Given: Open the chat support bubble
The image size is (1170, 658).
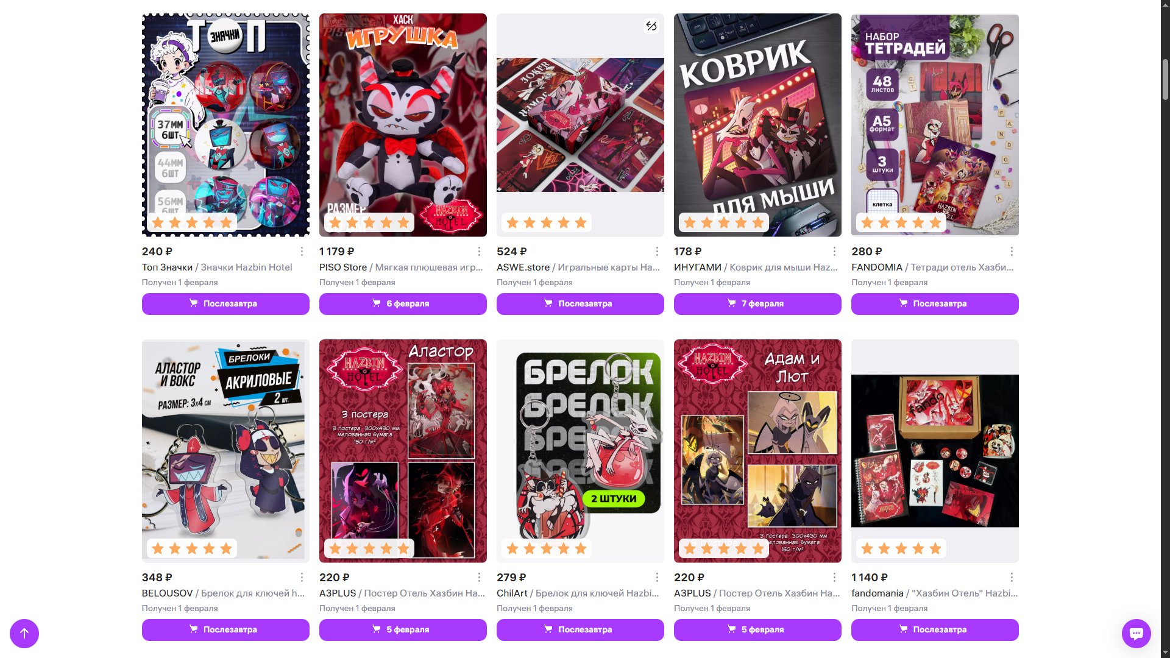Looking at the screenshot, I should 1136,634.
